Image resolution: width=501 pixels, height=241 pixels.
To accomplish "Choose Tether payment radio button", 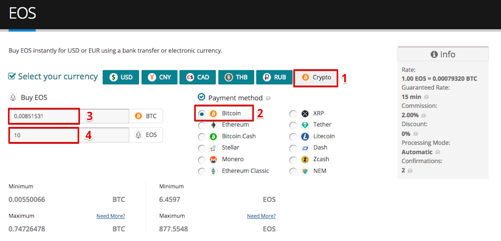I will [293, 125].
